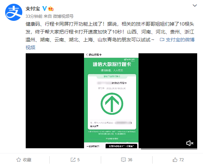The width and height of the screenshot is (203, 165).
Task: Click the 36 comments count
Action: click(130, 160)
